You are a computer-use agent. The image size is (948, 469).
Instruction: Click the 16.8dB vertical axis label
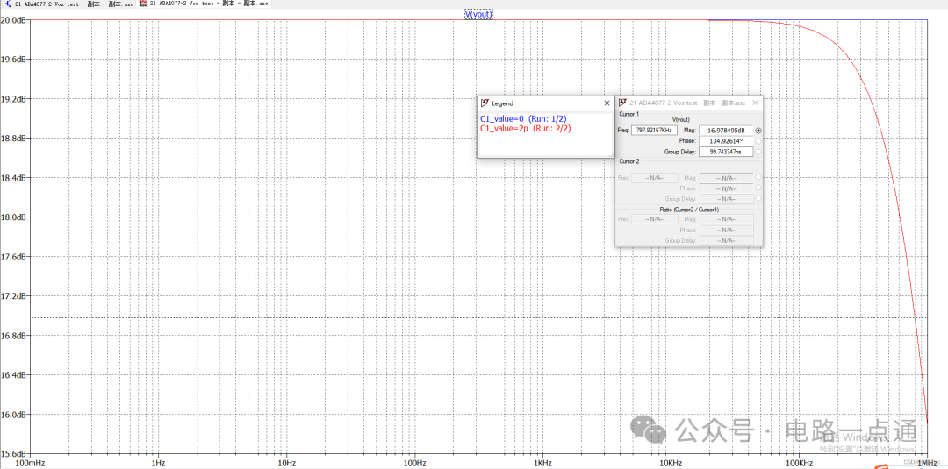(15, 336)
